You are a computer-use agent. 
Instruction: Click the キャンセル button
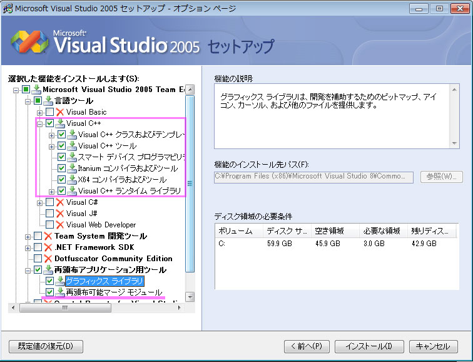click(x=433, y=346)
